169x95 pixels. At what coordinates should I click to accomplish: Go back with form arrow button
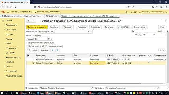pos(29,21)
